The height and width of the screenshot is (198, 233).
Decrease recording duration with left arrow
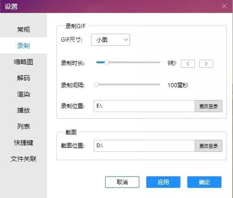click(x=188, y=64)
